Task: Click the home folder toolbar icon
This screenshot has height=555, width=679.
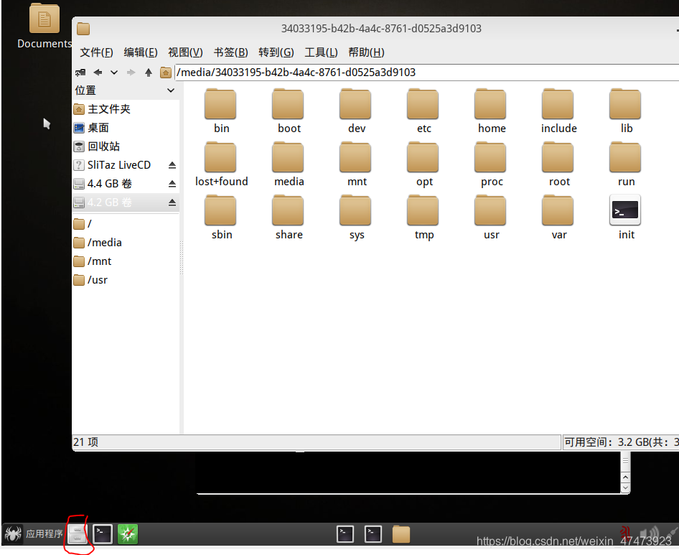Action: pos(166,73)
